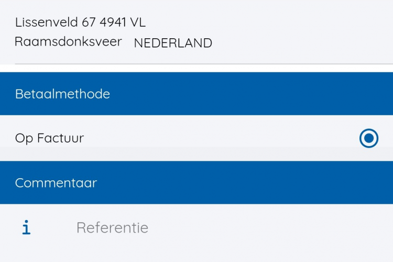The height and width of the screenshot is (262, 393).
Task: Select the city name Raamsdonksveer
Action: point(68,41)
